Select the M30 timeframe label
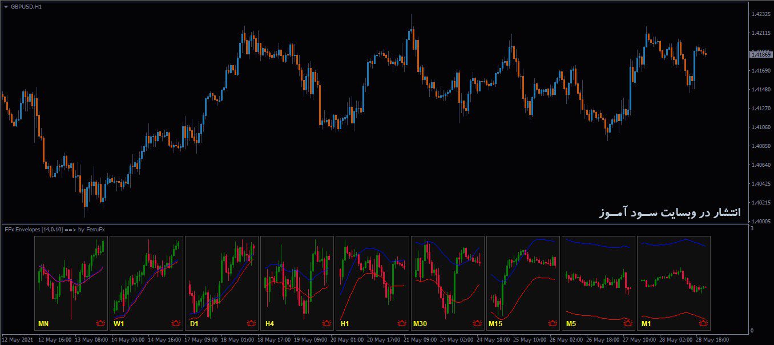Viewport: 774px width, 345px height. (x=420, y=324)
